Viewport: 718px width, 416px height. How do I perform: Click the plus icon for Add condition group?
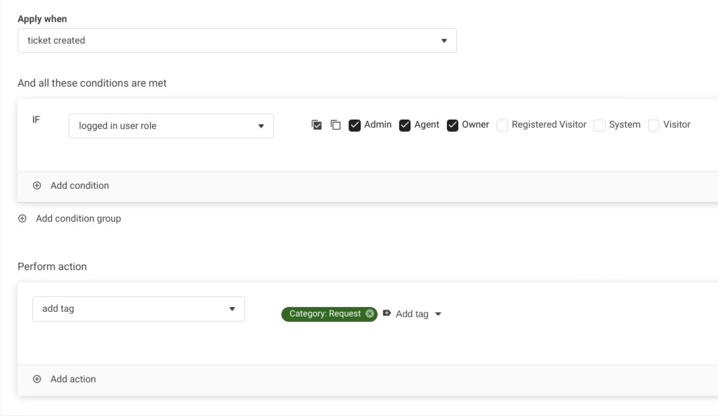click(x=22, y=218)
